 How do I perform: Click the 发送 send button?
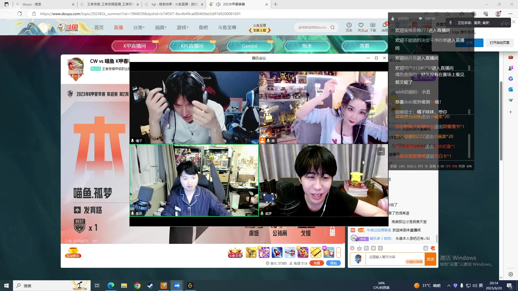(430, 259)
